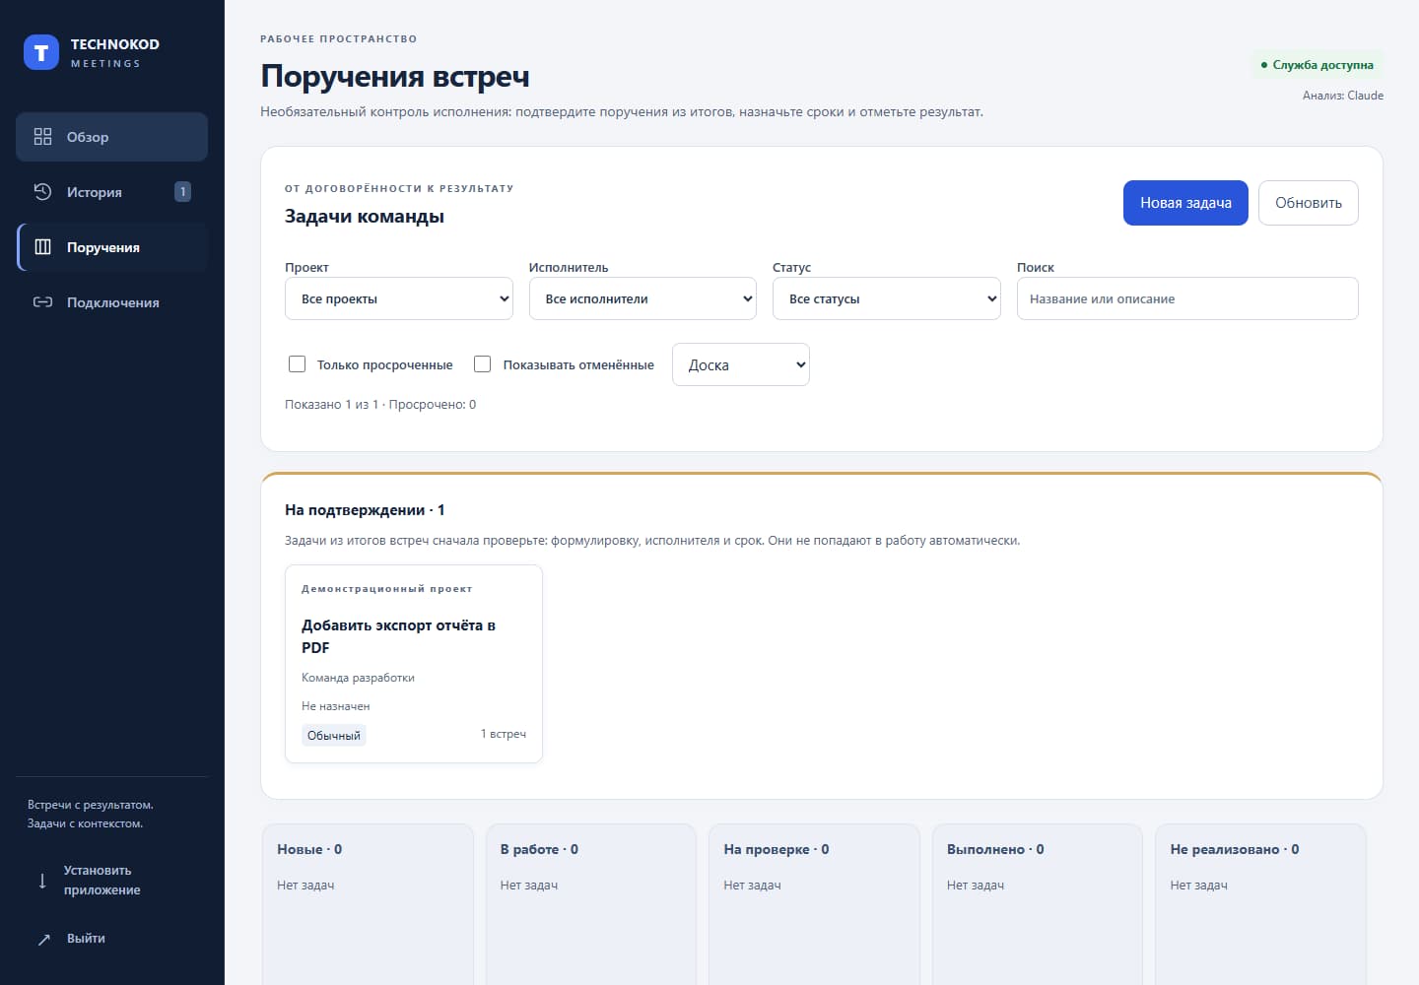Click the Задачи команды heading
Viewport: 1419px width, 985px height.
click(365, 217)
